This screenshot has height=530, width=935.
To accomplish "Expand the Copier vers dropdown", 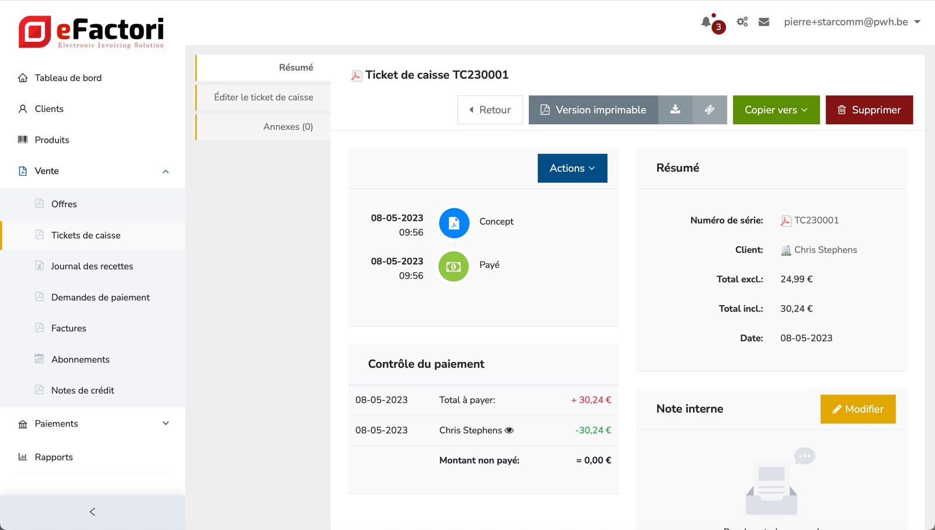I will coord(775,110).
